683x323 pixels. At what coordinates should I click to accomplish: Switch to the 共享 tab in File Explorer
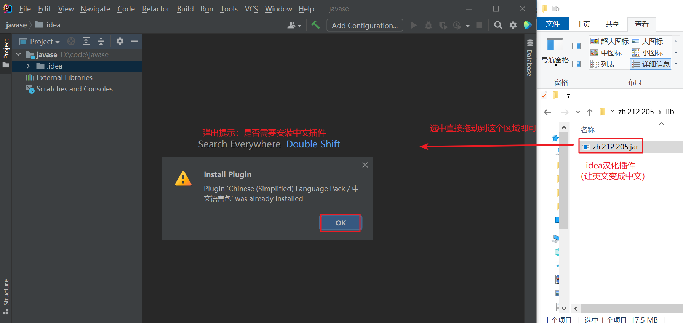[612, 24]
